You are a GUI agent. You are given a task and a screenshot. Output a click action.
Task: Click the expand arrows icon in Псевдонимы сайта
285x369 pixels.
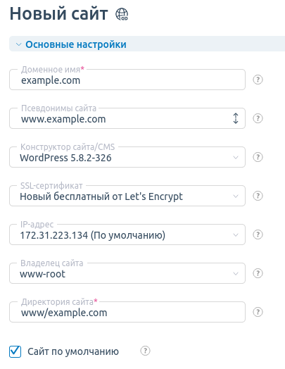pyautogui.click(x=236, y=118)
